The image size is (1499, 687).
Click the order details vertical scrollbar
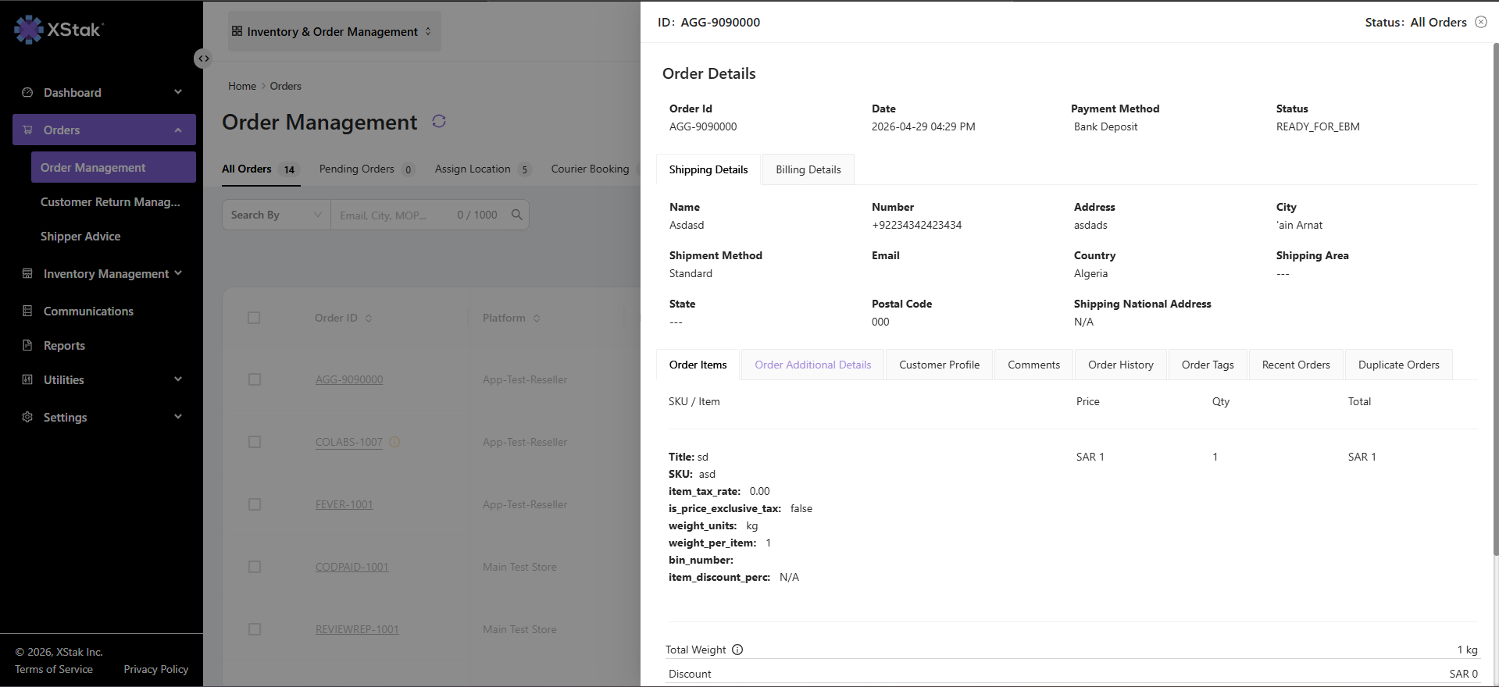[1495, 301]
